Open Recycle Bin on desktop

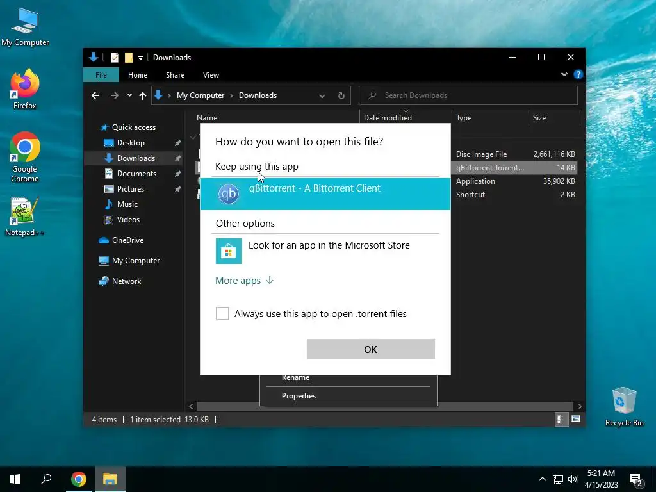[624, 407]
